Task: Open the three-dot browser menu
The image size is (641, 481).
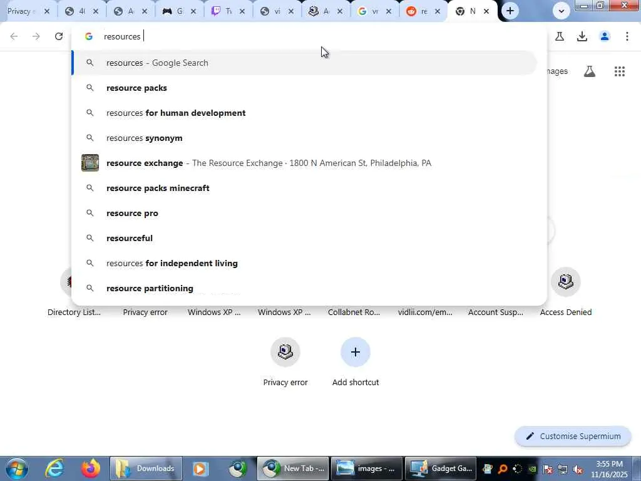Action: (627, 36)
